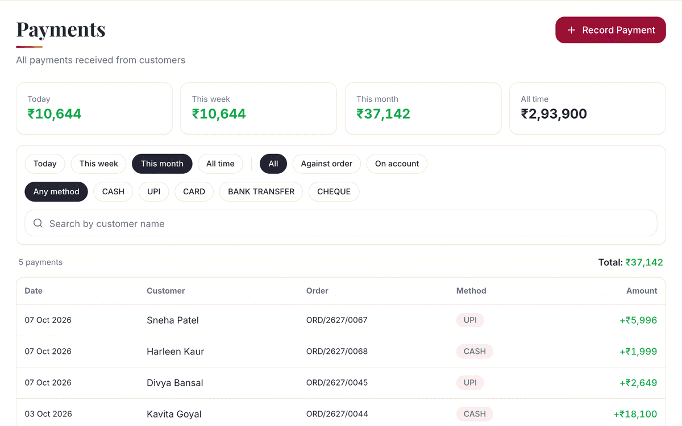Click the search magnifier icon
The height and width of the screenshot is (426, 682).
(x=38, y=223)
